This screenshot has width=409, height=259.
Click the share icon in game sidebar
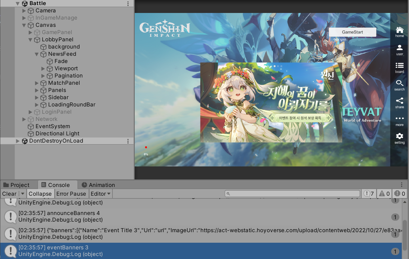pos(400,101)
